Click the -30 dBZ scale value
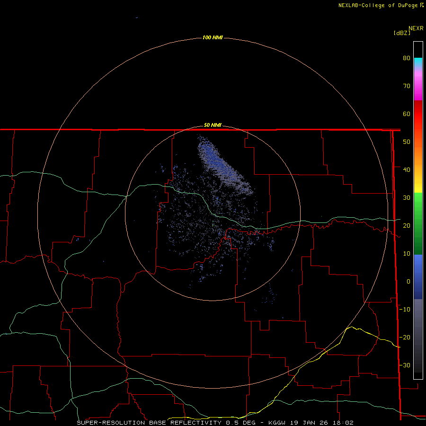 click(405, 365)
